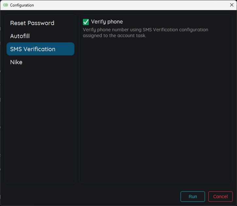Viewport: 237px width, 206px height.
Task: Show Autofill options from the sidebar
Action: (x=20, y=36)
